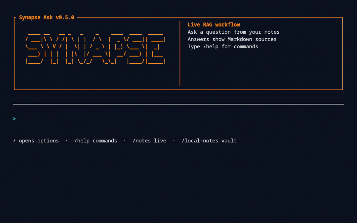Click 'Answers show Markdown sources' line
357x223 pixels.
(x=232, y=39)
